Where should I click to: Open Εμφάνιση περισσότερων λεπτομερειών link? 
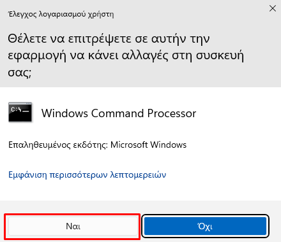pos(87,174)
